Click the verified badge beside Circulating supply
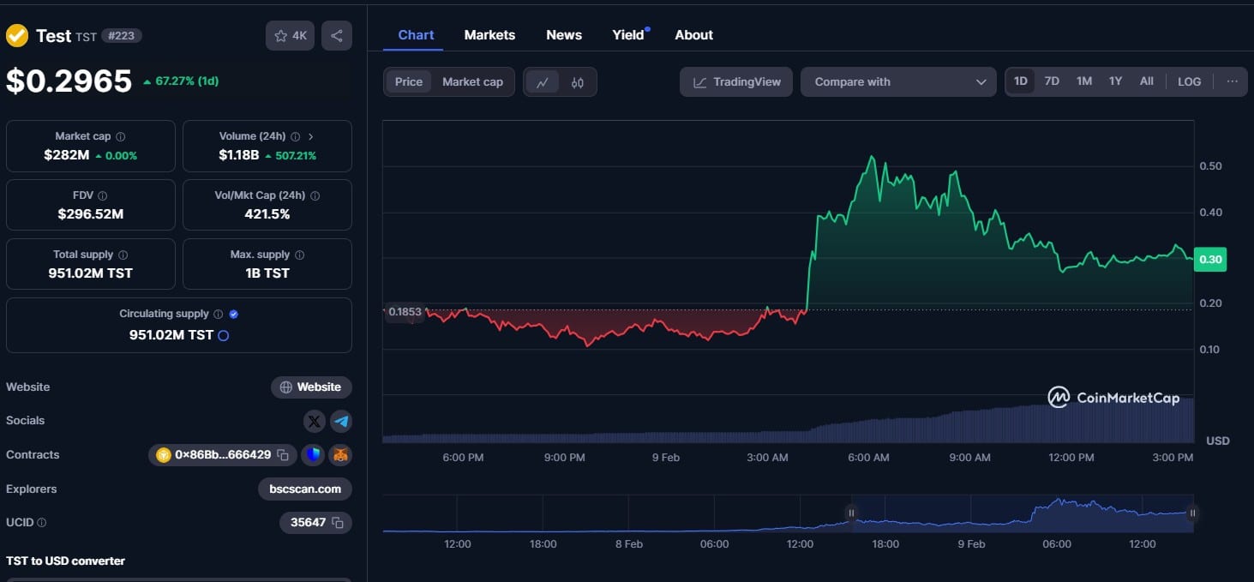This screenshot has width=1254, height=582. (x=234, y=314)
